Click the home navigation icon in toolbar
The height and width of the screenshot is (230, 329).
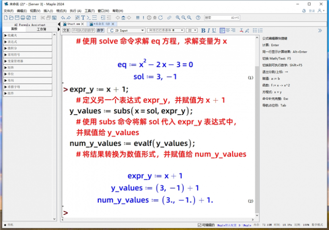[x=123, y=17]
